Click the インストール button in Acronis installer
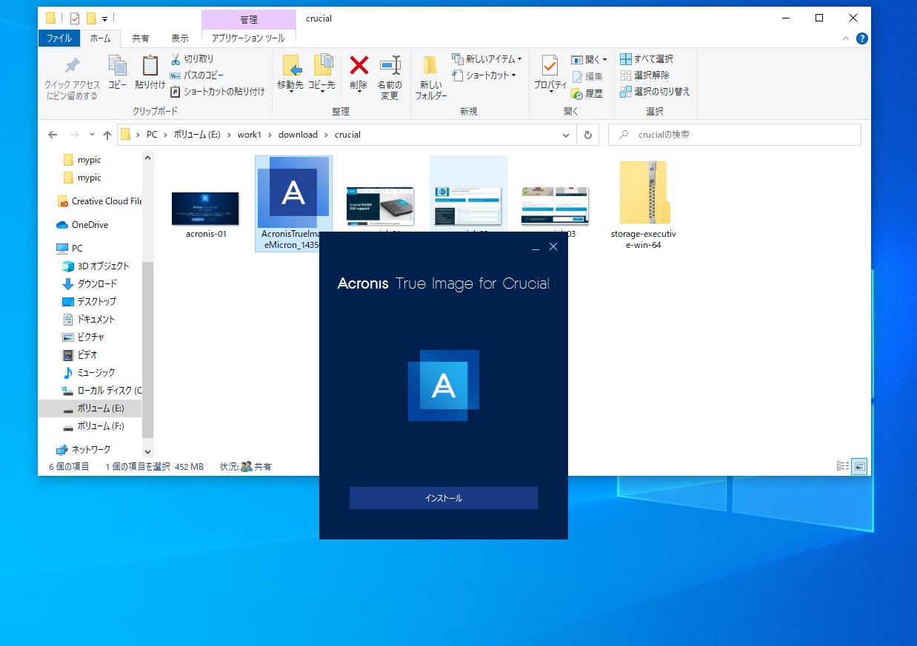This screenshot has width=917, height=646. pos(444,498)
